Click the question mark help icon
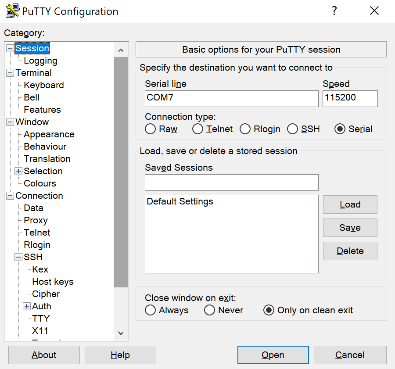The width and height of the screenshot is (395, 369). click(x=334, y=11)
